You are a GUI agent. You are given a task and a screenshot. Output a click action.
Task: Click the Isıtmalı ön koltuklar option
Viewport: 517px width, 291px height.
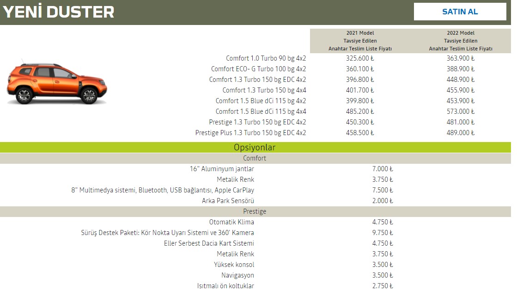click(225, 286)
